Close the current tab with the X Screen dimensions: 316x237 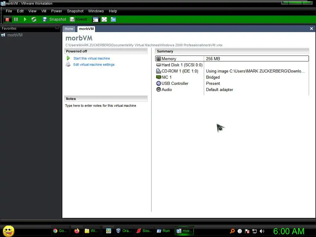311,29
